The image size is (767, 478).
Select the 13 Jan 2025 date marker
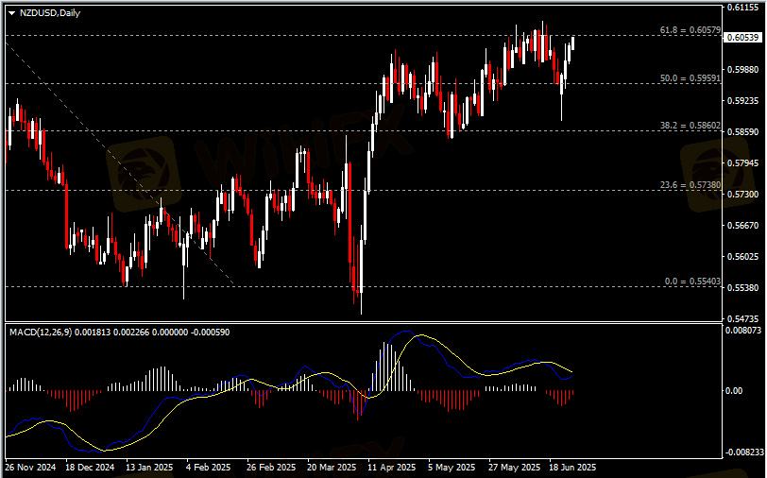149,467
